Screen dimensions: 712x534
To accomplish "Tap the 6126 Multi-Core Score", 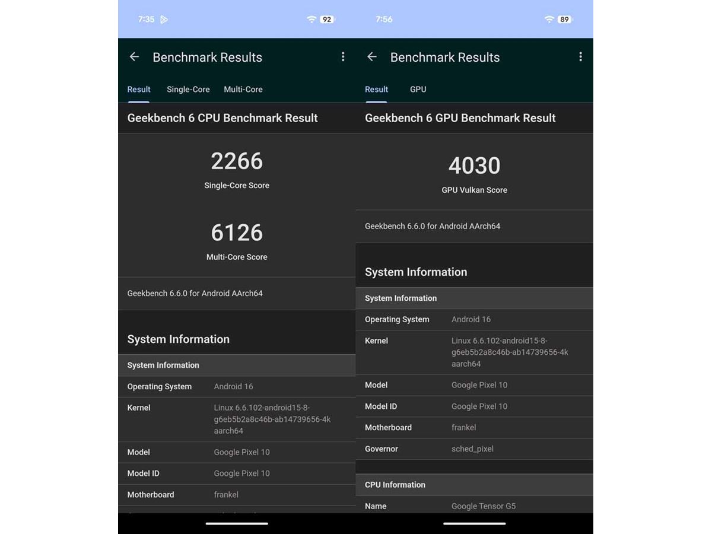I will click(x=237, y=233).
